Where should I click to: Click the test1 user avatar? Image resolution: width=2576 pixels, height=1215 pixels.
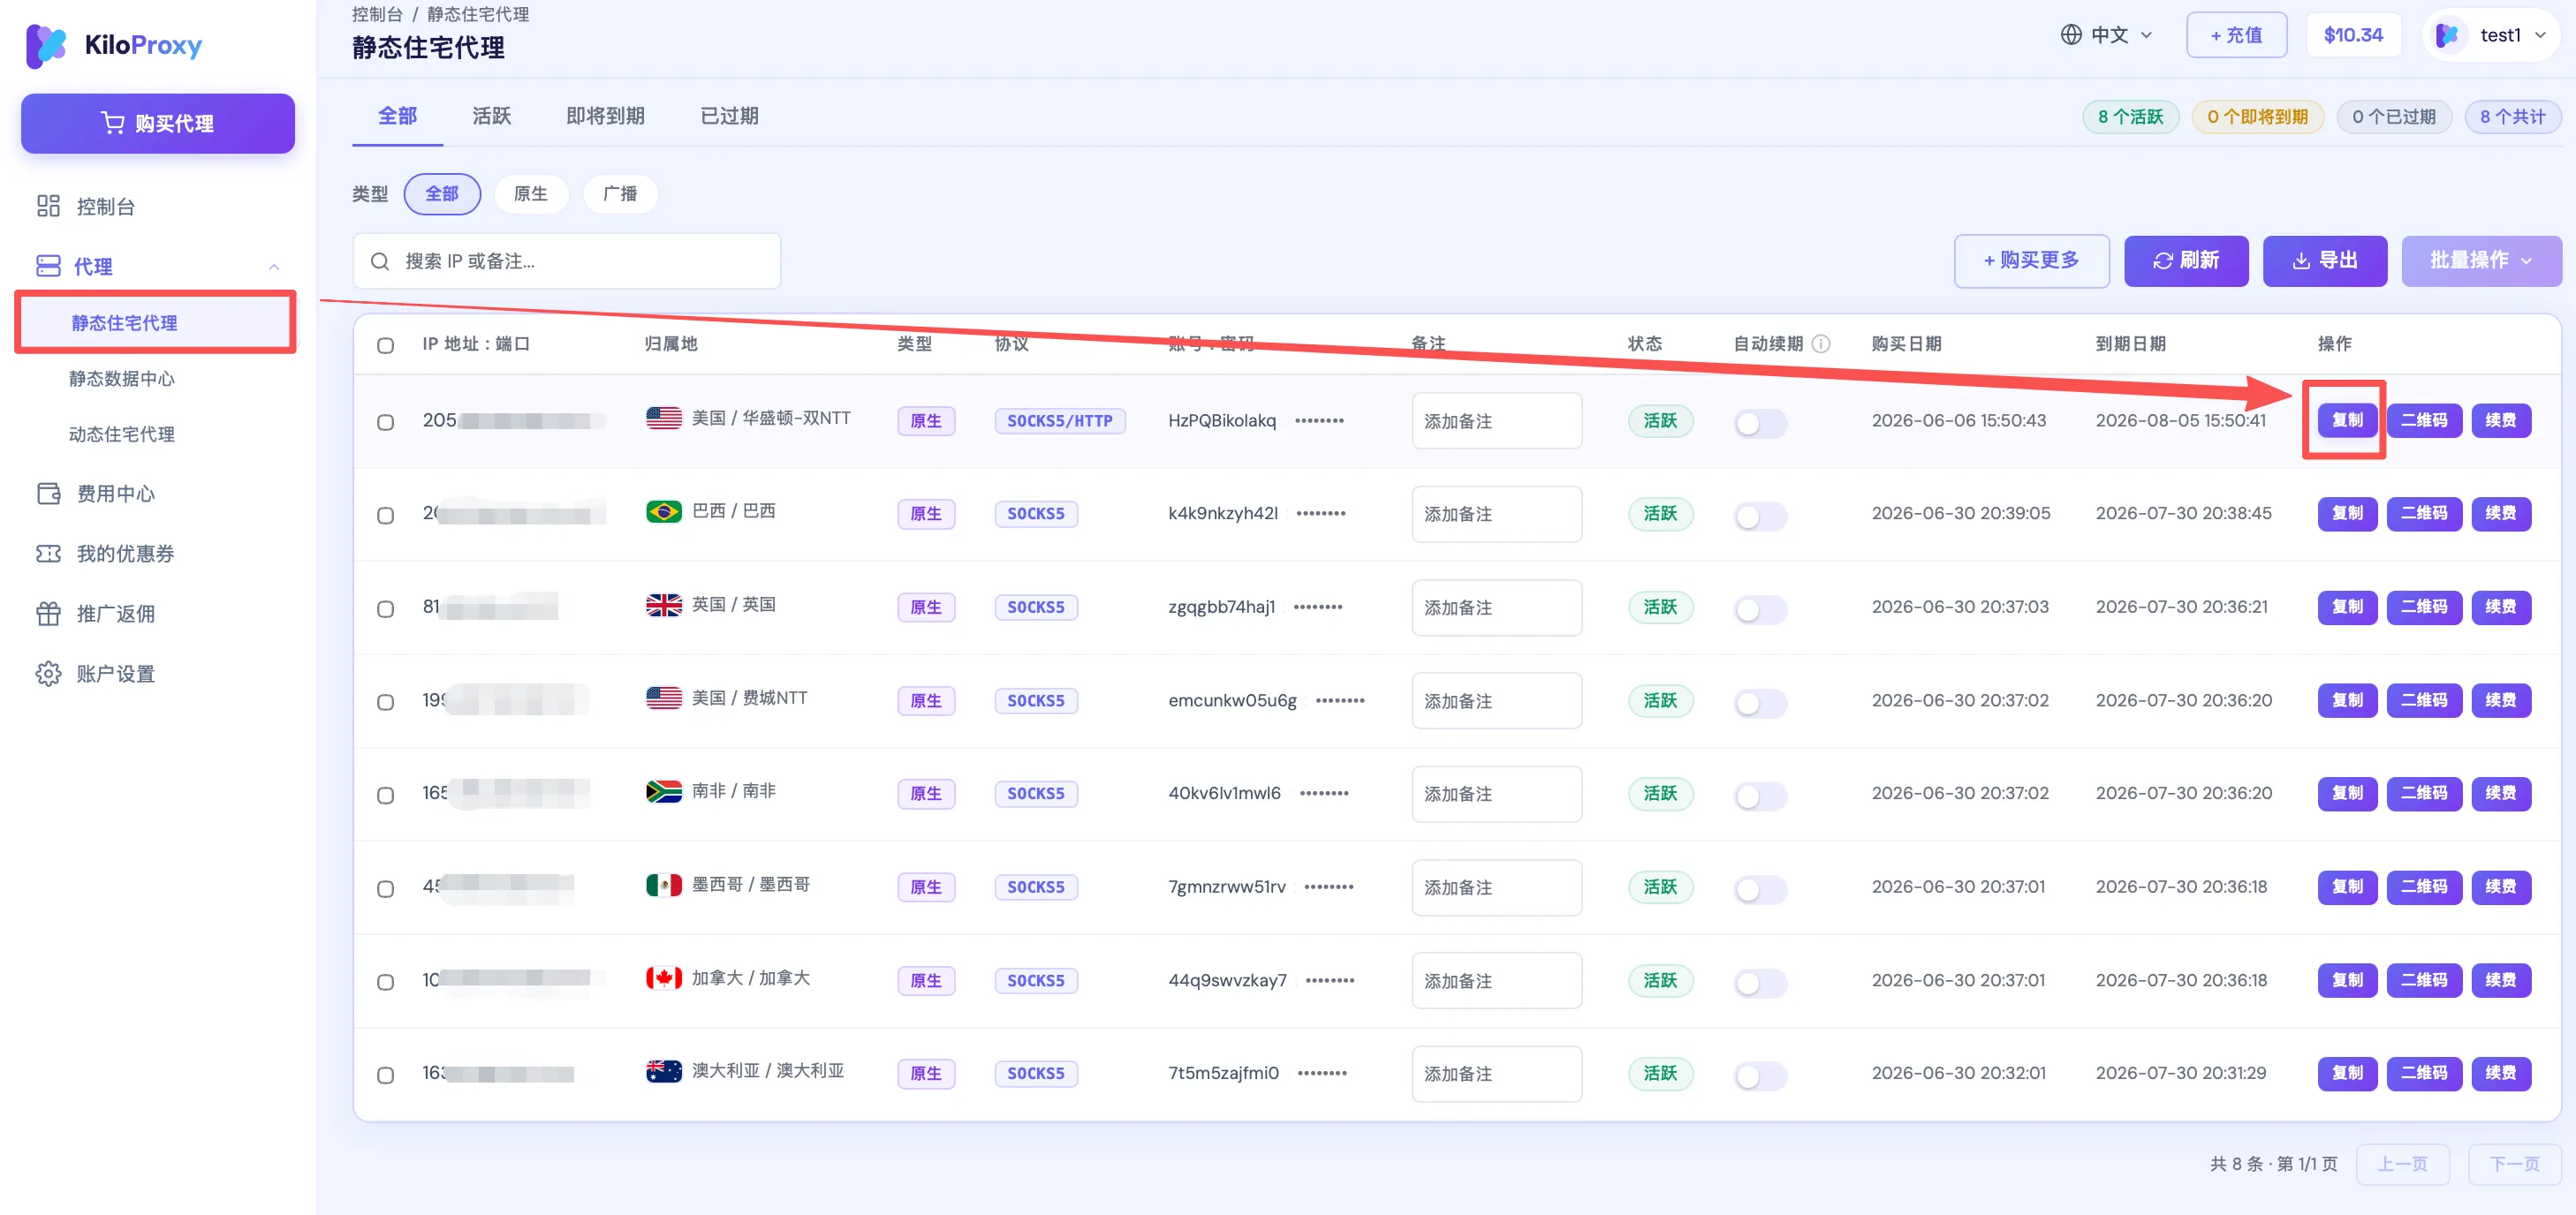(2447, 35)
